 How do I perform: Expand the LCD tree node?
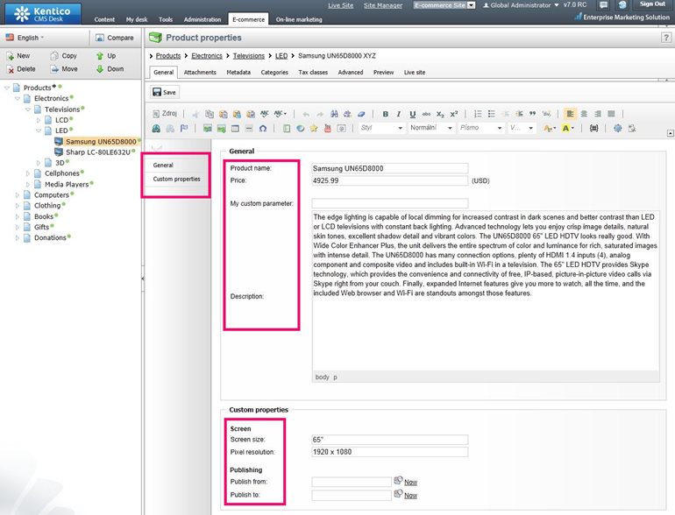(x=39, y=120)
